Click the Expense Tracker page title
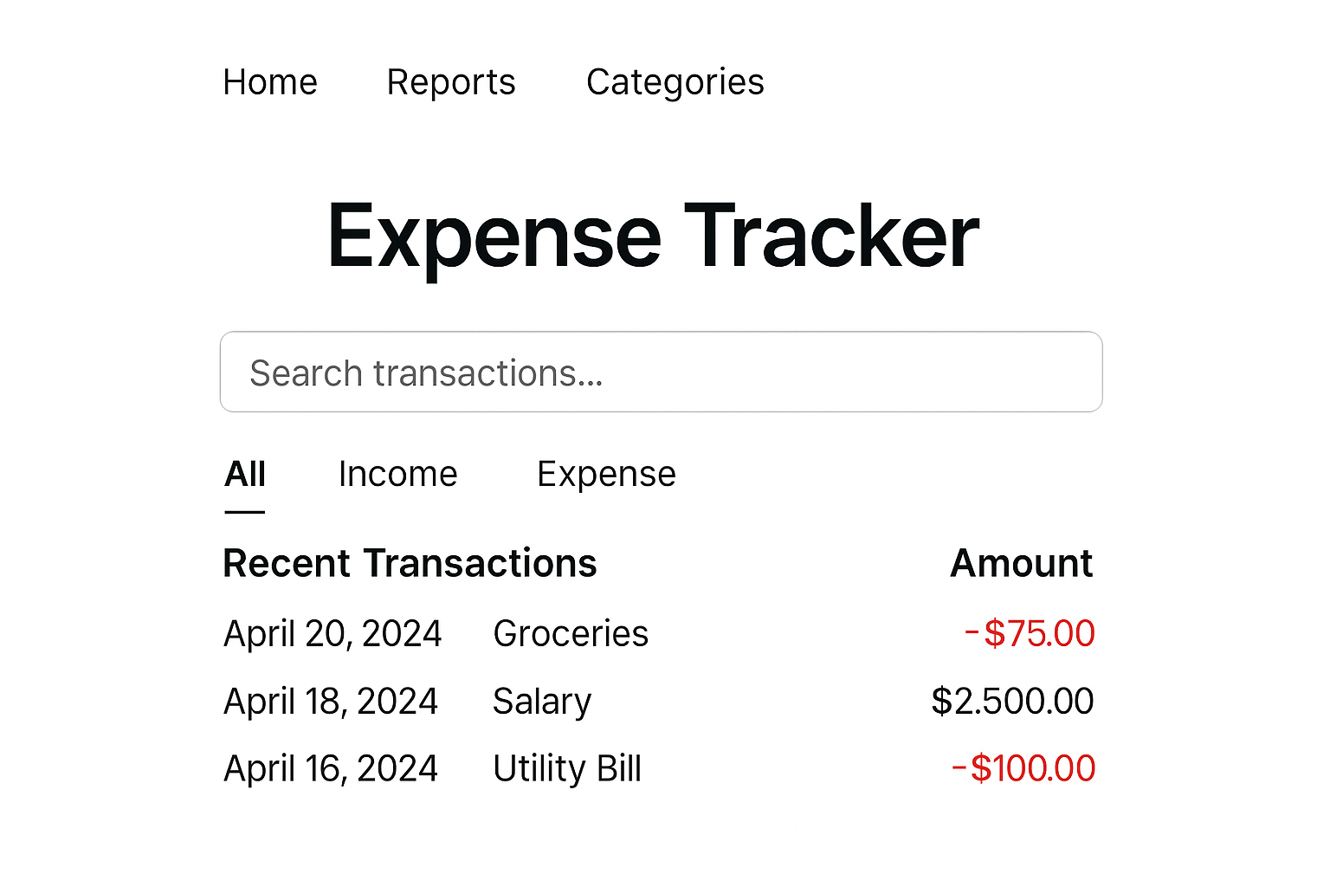1330x887 pixels. [x=651, y=234]
